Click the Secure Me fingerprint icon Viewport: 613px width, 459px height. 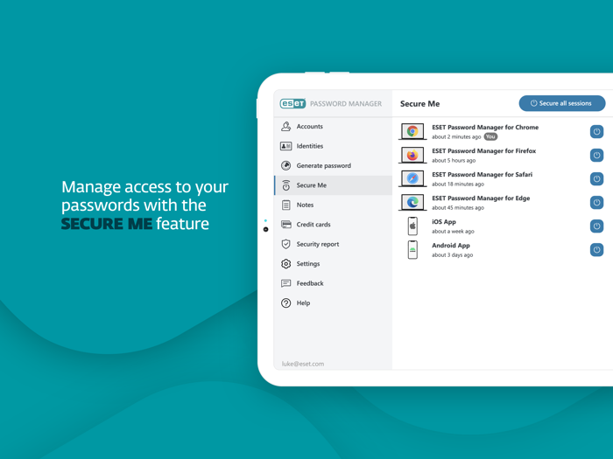click(285, 185)
